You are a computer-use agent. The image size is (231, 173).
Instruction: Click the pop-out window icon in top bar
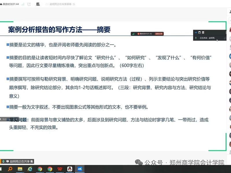29,4
